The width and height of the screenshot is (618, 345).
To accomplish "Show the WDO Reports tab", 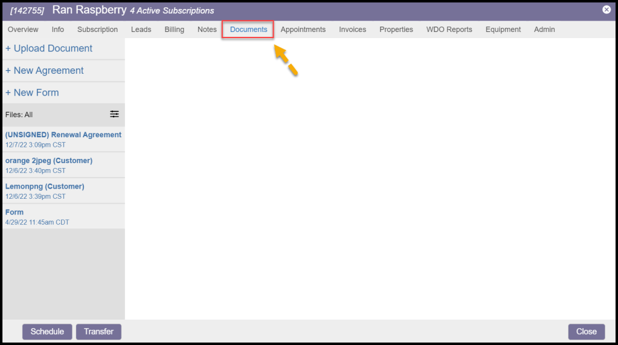I will tap(449, 30).
